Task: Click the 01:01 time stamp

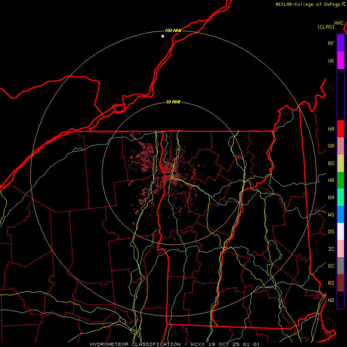Action: pos(251,344)
